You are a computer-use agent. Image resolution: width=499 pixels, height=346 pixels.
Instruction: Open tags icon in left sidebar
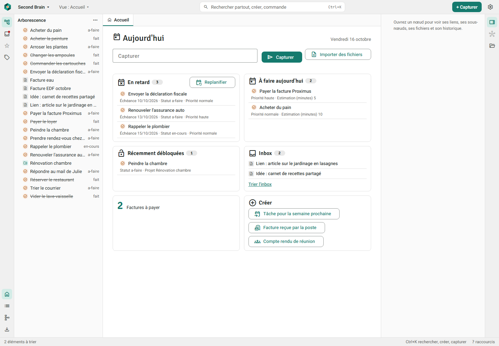(x=7, y=57)
